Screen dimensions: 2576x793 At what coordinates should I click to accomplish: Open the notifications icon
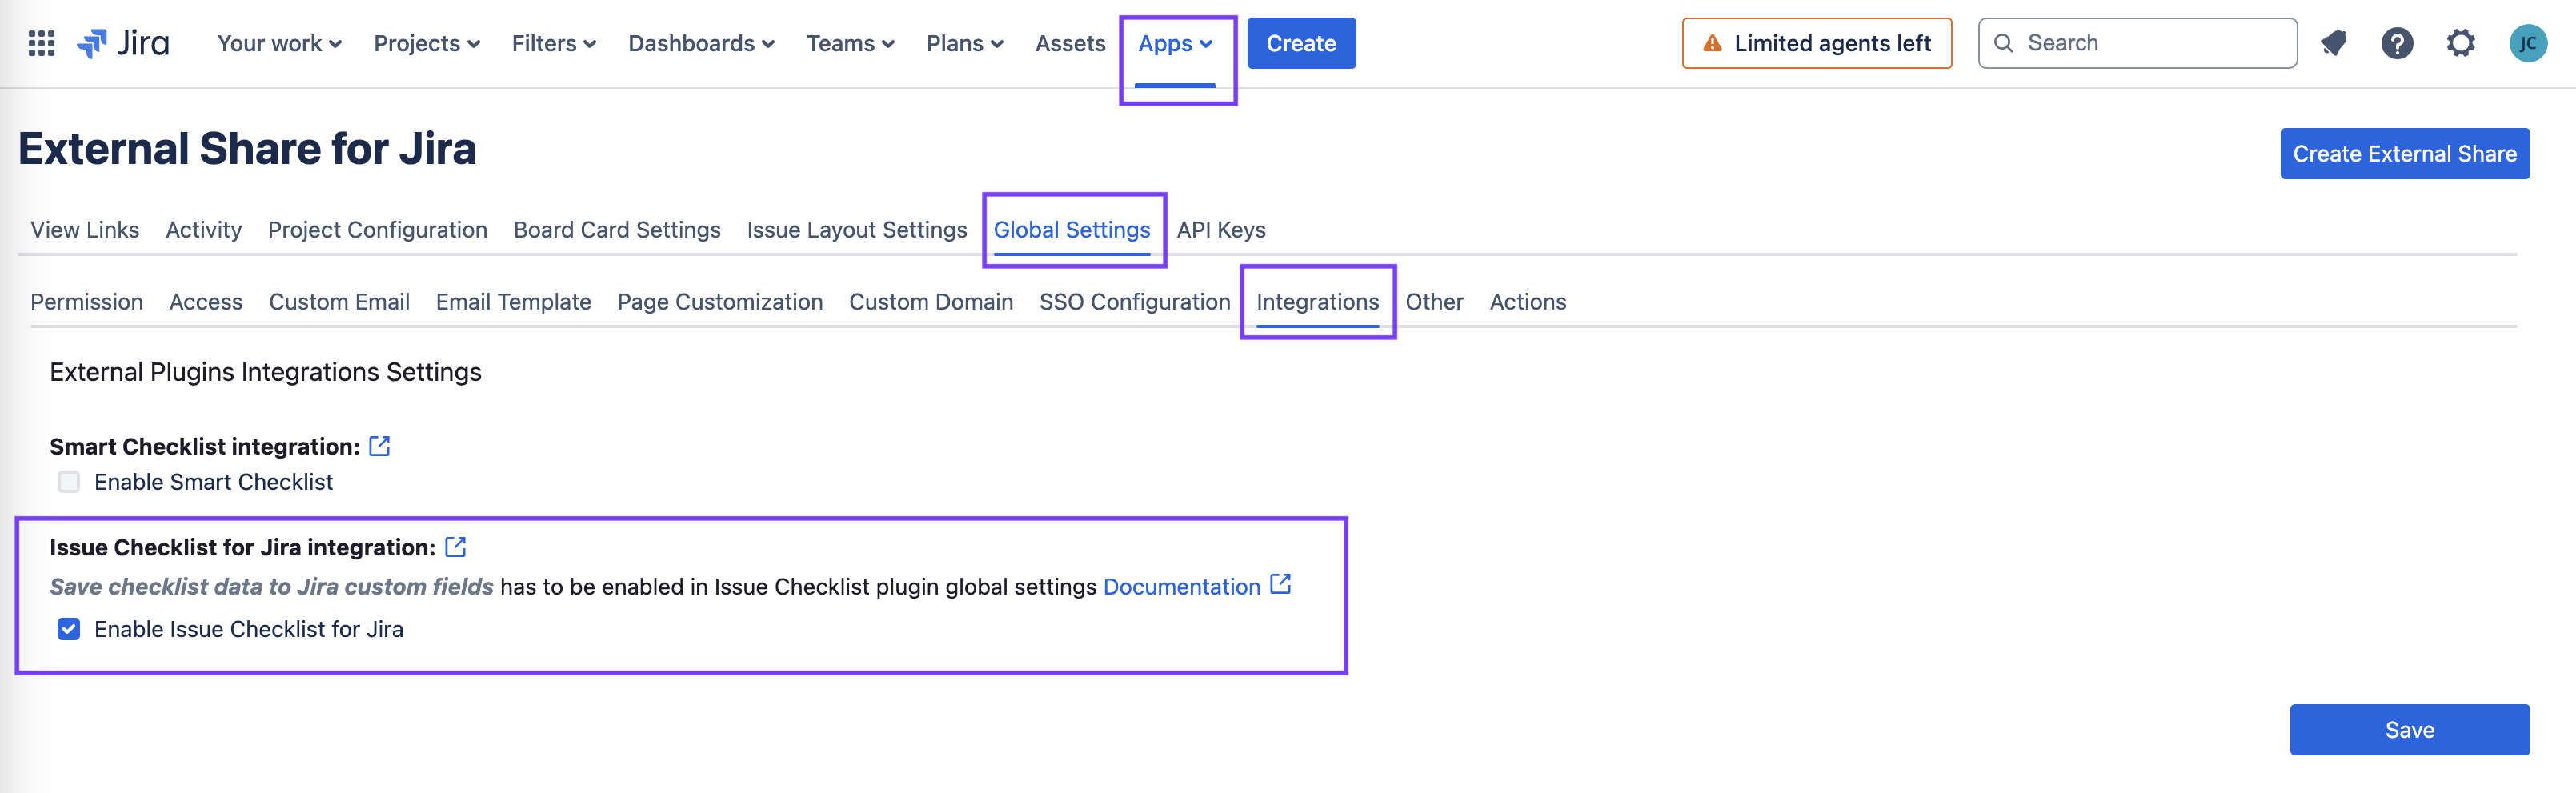pos(2333,43)
